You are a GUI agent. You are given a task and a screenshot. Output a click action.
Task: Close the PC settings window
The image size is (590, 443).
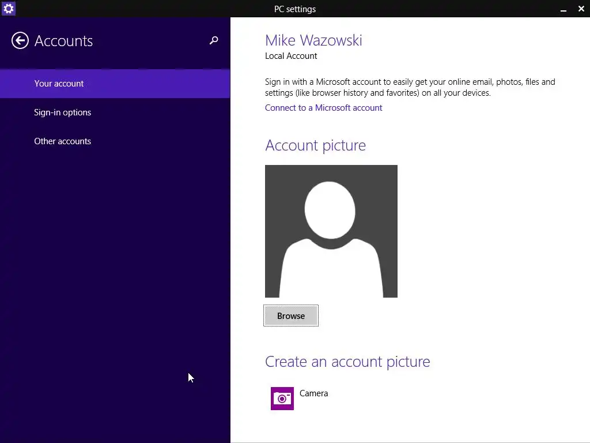(x=581, y=9)
